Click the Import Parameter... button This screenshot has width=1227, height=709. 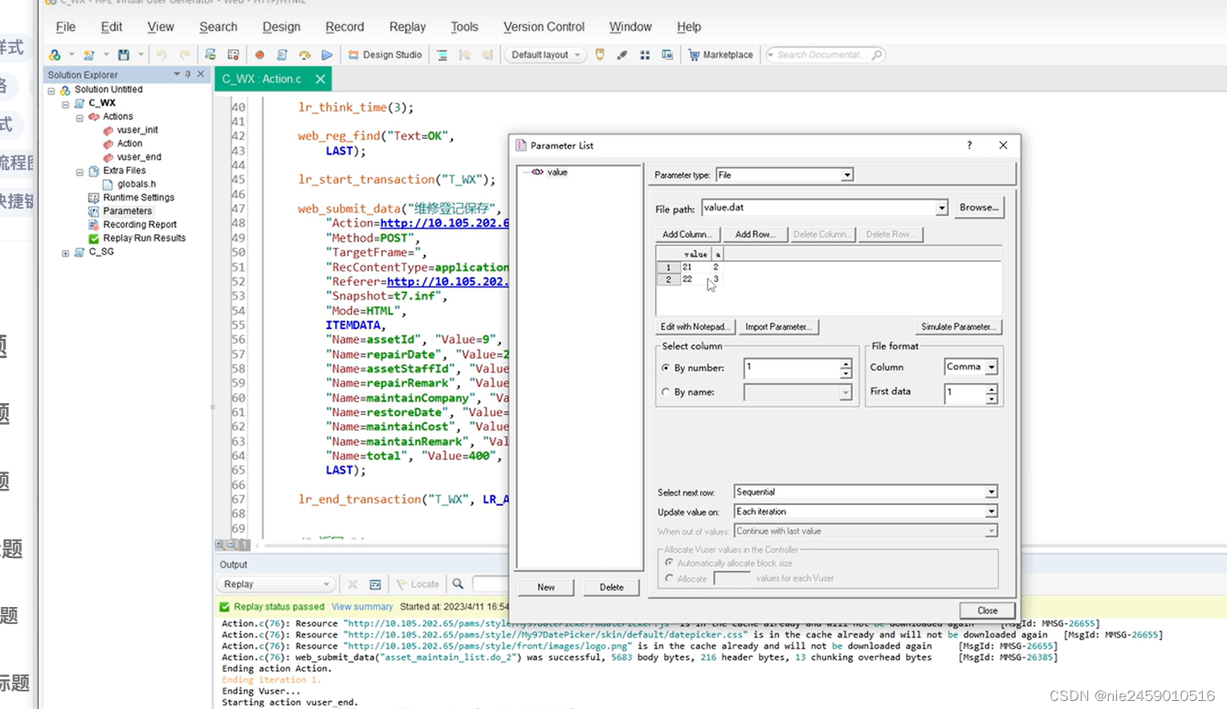pyautogui.click(x=778, y=327)
